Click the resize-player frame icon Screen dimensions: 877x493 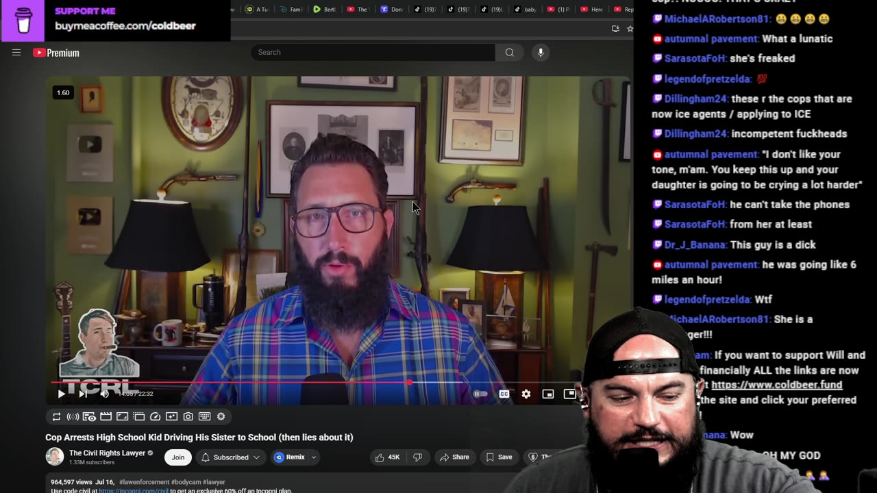pyautogui.click(x=122, y=416)
